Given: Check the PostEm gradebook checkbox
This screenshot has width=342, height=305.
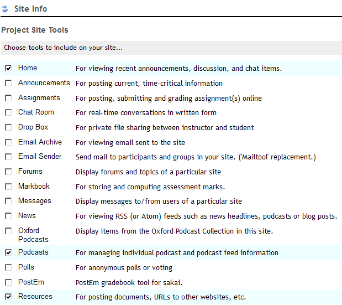Looking at the screenshot, I should pos(8,282).
